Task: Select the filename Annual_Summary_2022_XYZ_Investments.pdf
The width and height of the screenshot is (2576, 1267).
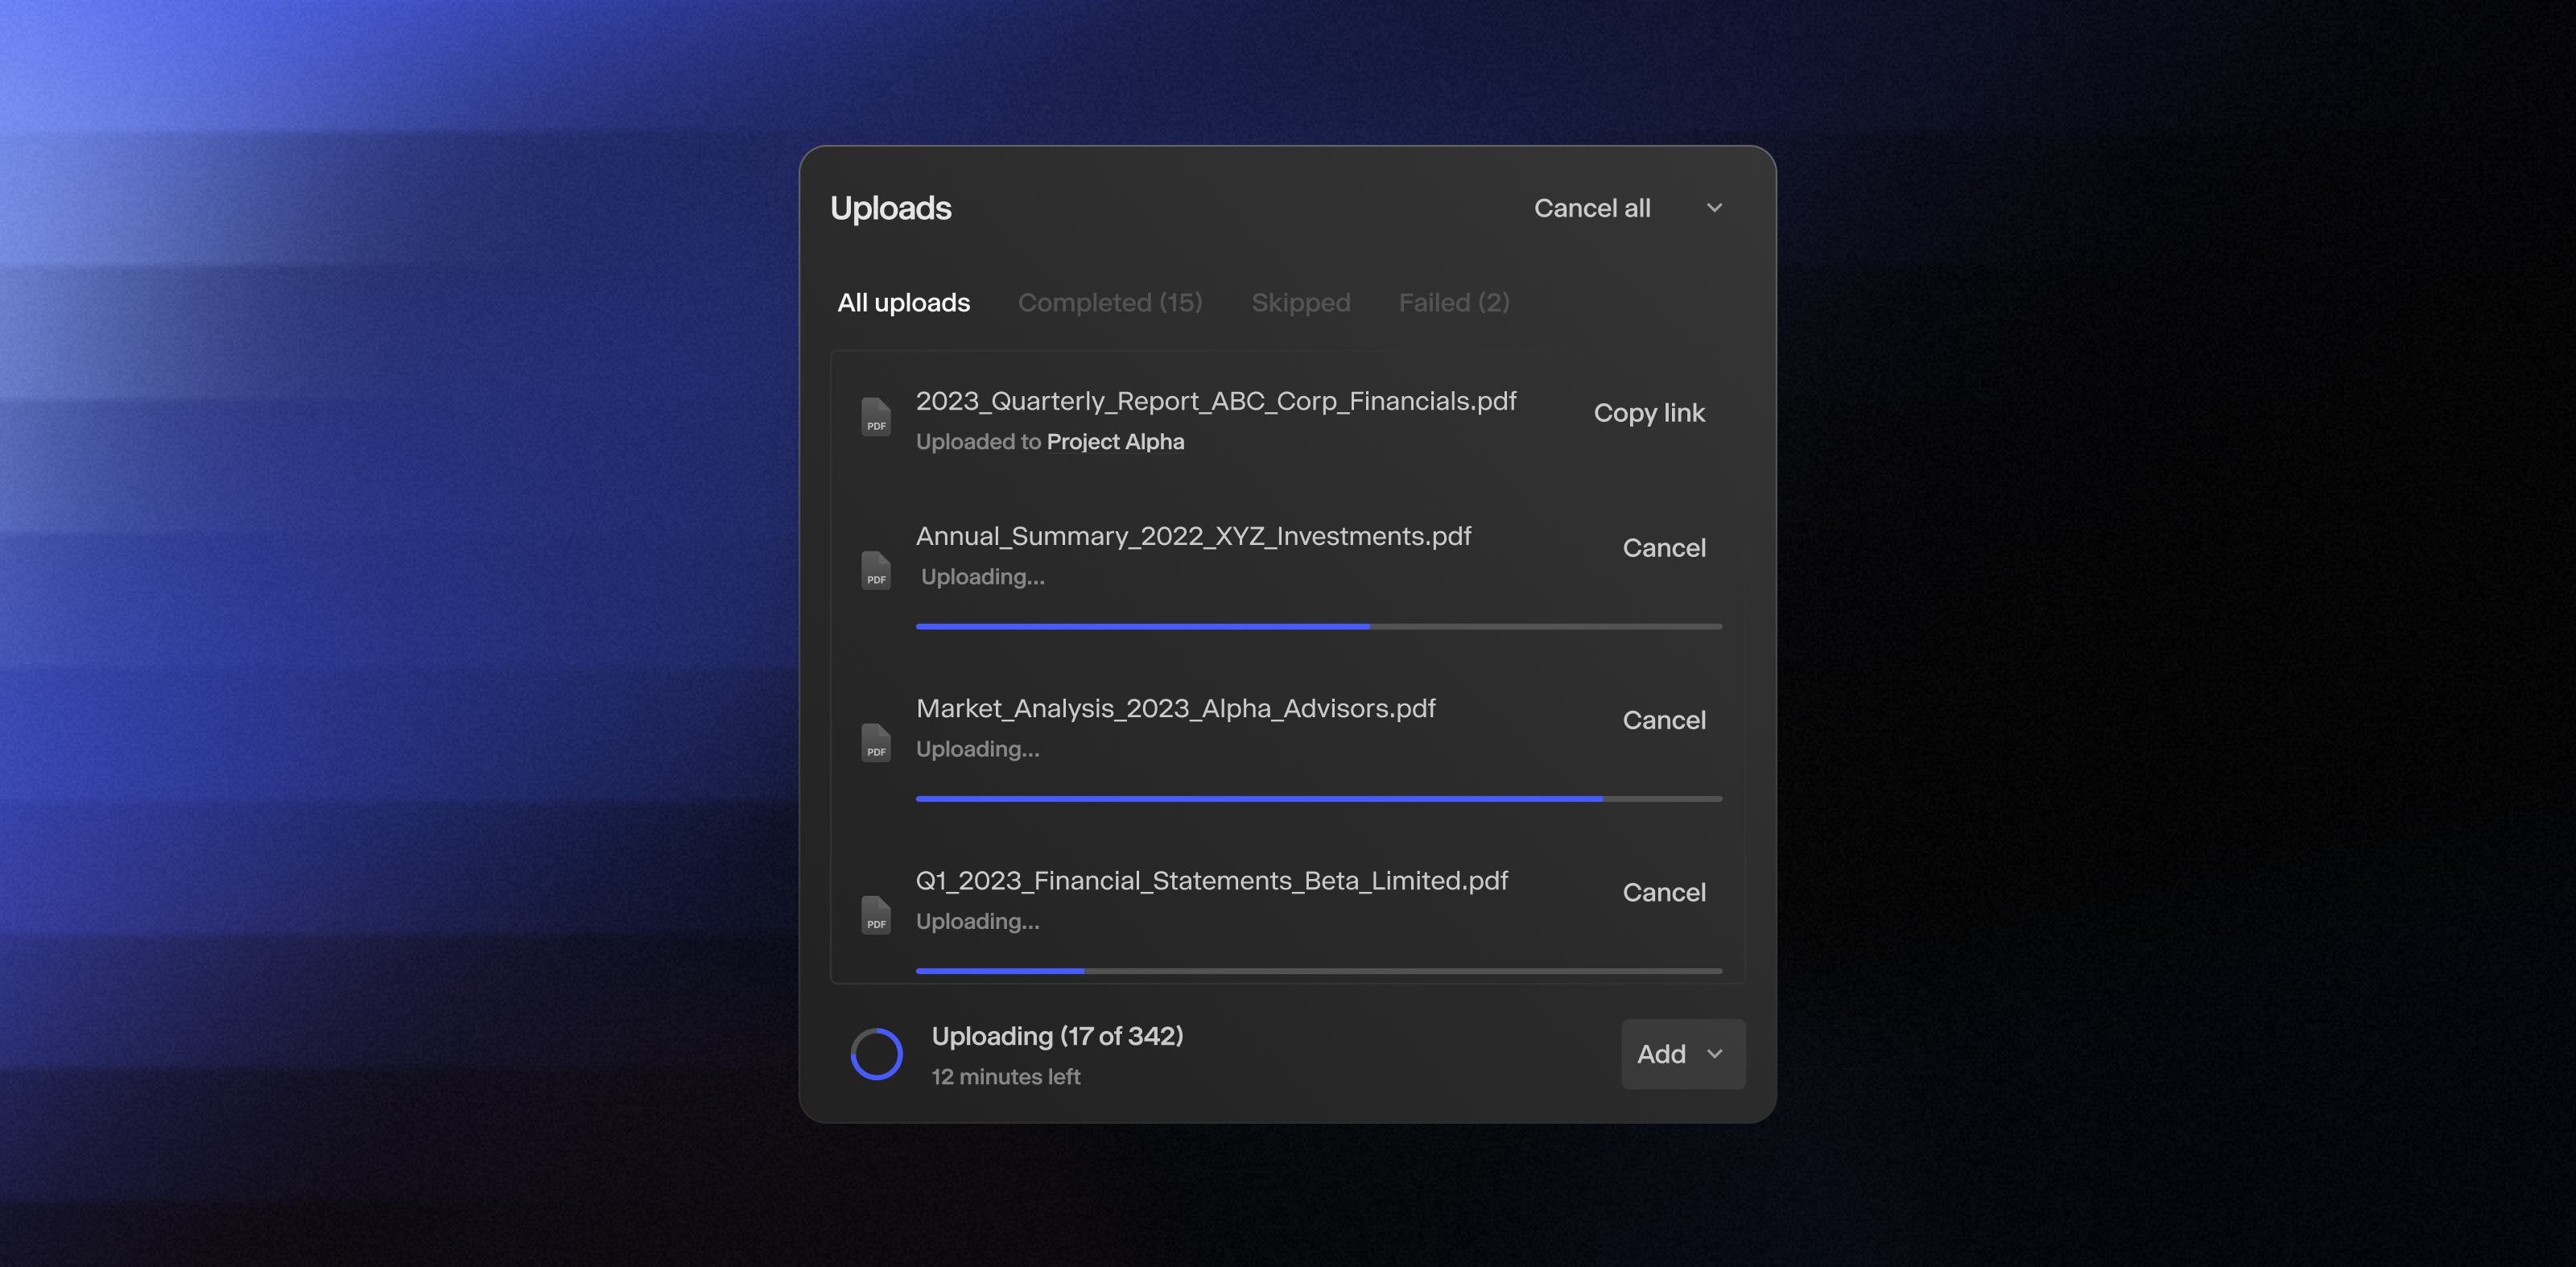Action: 1193,536
